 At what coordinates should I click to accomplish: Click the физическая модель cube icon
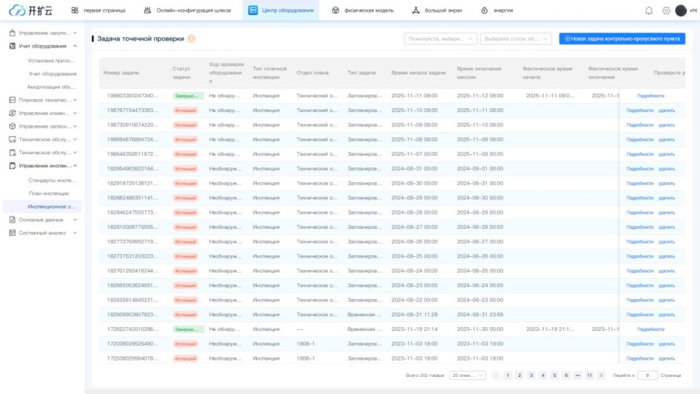click(x=335, y=10)
